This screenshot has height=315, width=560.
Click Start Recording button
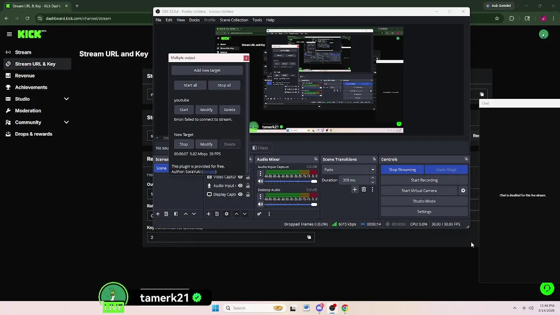[x=424, y=180]
